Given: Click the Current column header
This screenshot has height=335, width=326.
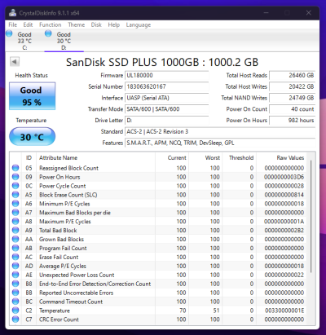Looking at the screenshot, I should coord(172,158).
